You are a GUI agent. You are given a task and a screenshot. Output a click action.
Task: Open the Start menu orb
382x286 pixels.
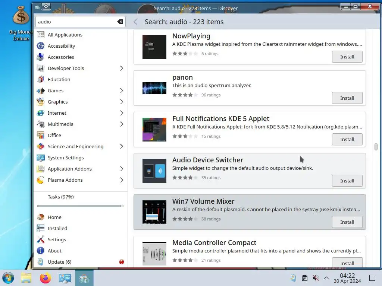(8, 278)
